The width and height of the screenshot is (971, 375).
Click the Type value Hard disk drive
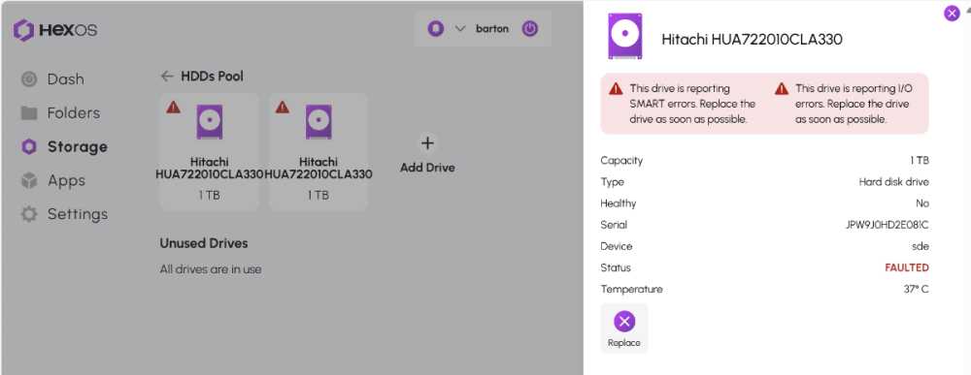(x=893, y=182)
